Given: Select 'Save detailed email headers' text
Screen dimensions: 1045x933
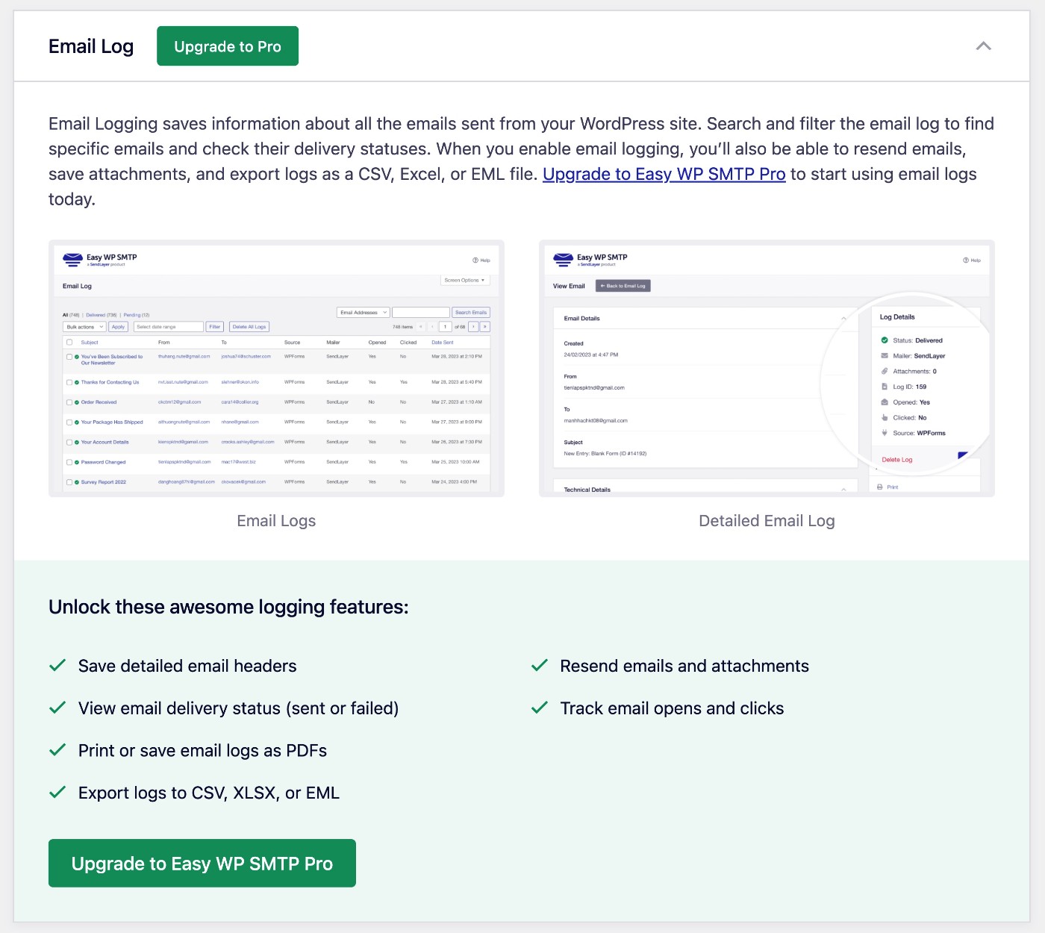Looking at the screenshot, I should tap(187, 666).
